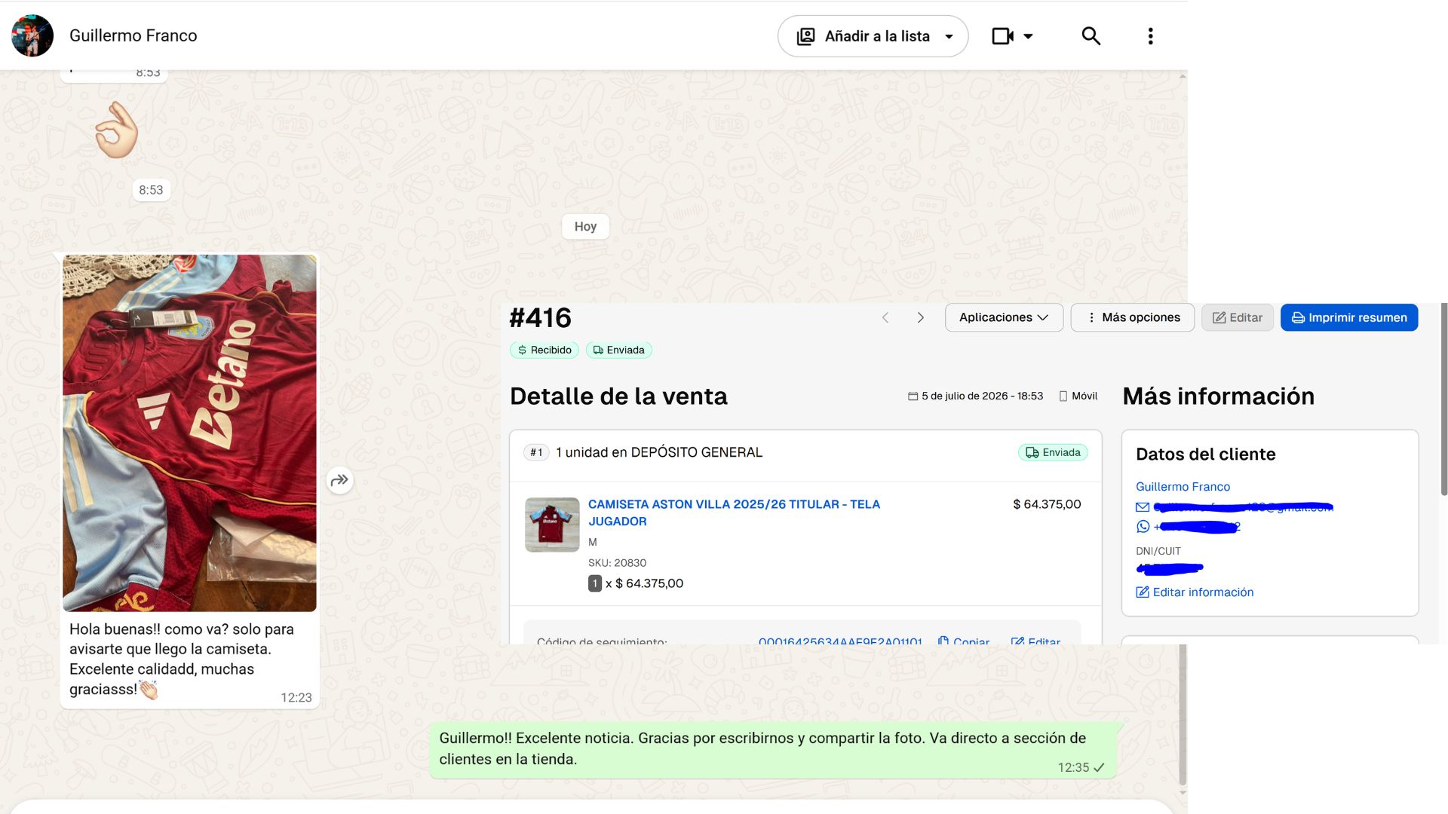Click Imprimir resumen button
This screenshot has height=814, width=1448.
(x=1349, y=318)
